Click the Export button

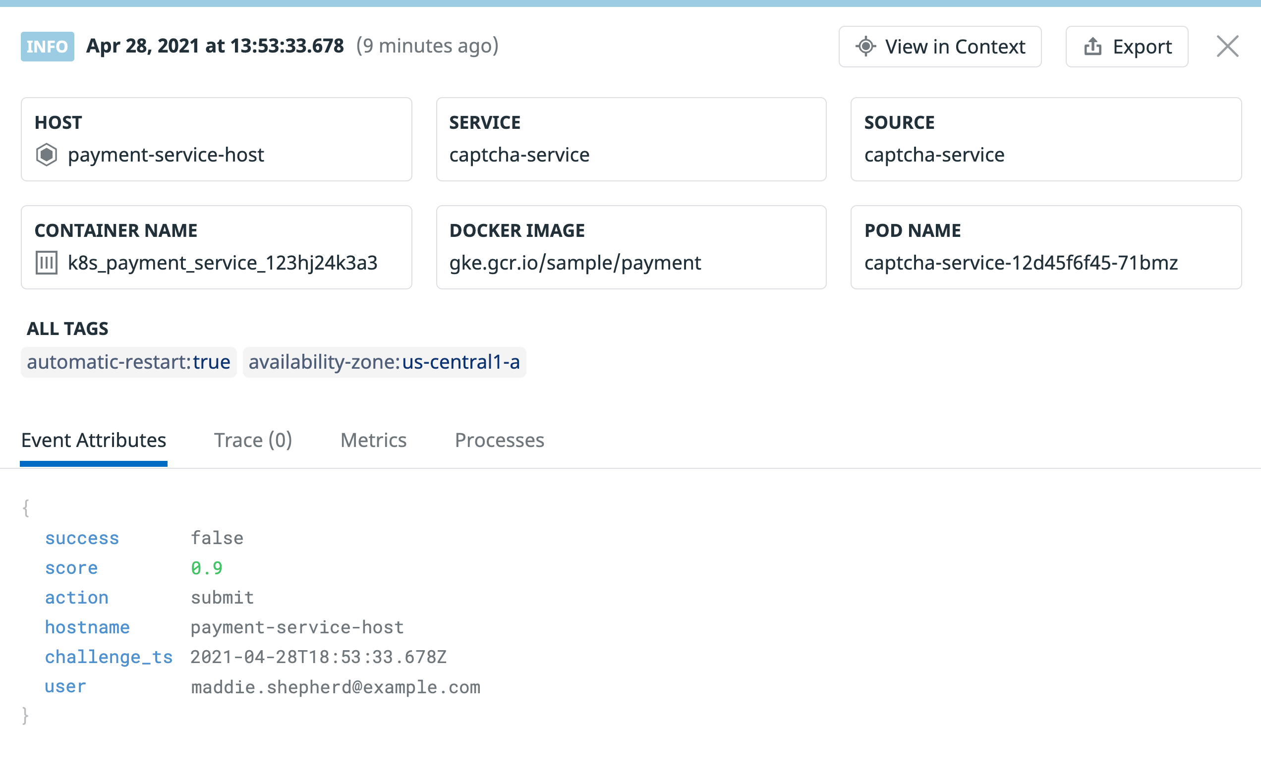pyautogui.click(x=1126, y=47)
